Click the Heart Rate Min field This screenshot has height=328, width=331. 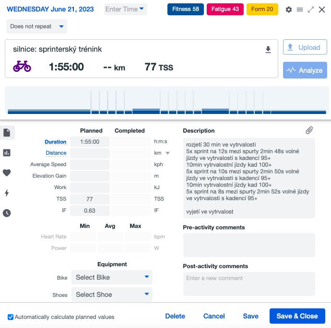tap(83, 237)
